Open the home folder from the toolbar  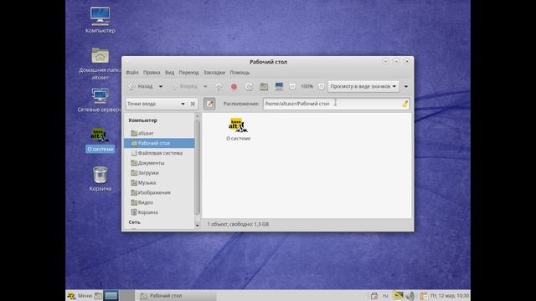[x=264, y=87]
